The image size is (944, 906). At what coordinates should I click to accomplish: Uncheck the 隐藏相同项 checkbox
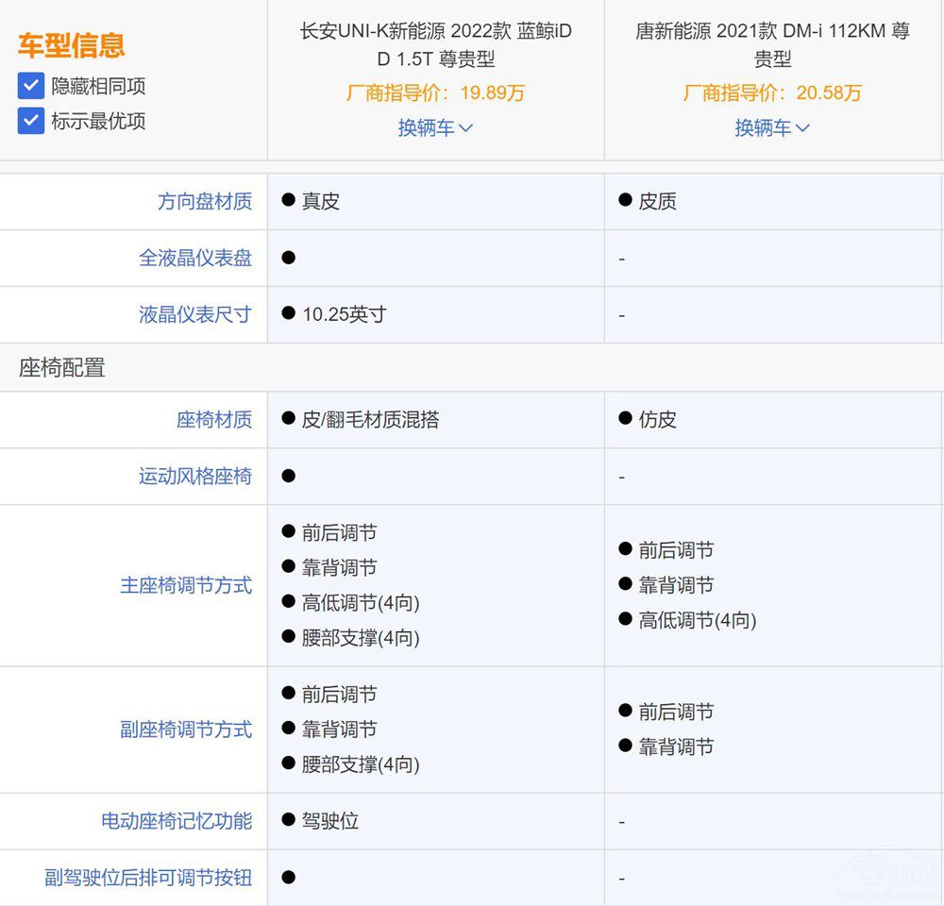[31, 86]
